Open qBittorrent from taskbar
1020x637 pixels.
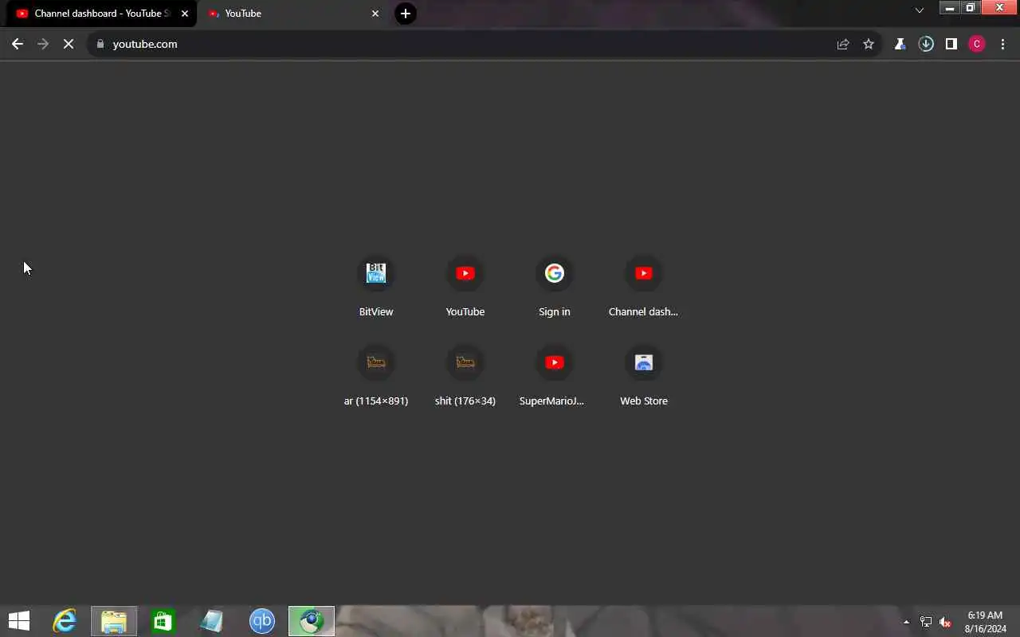(x=262, y=621)
